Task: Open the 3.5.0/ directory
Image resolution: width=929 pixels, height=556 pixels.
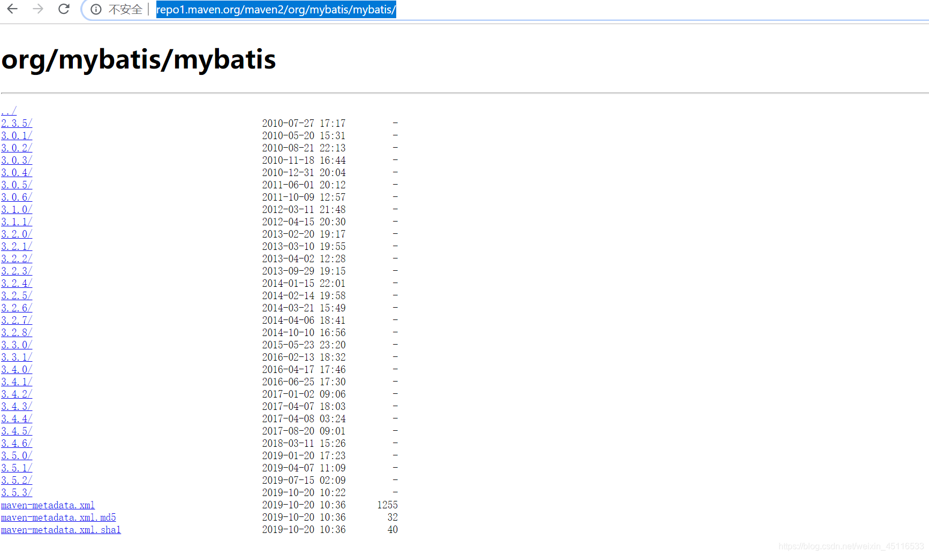Action: (17, 455)
